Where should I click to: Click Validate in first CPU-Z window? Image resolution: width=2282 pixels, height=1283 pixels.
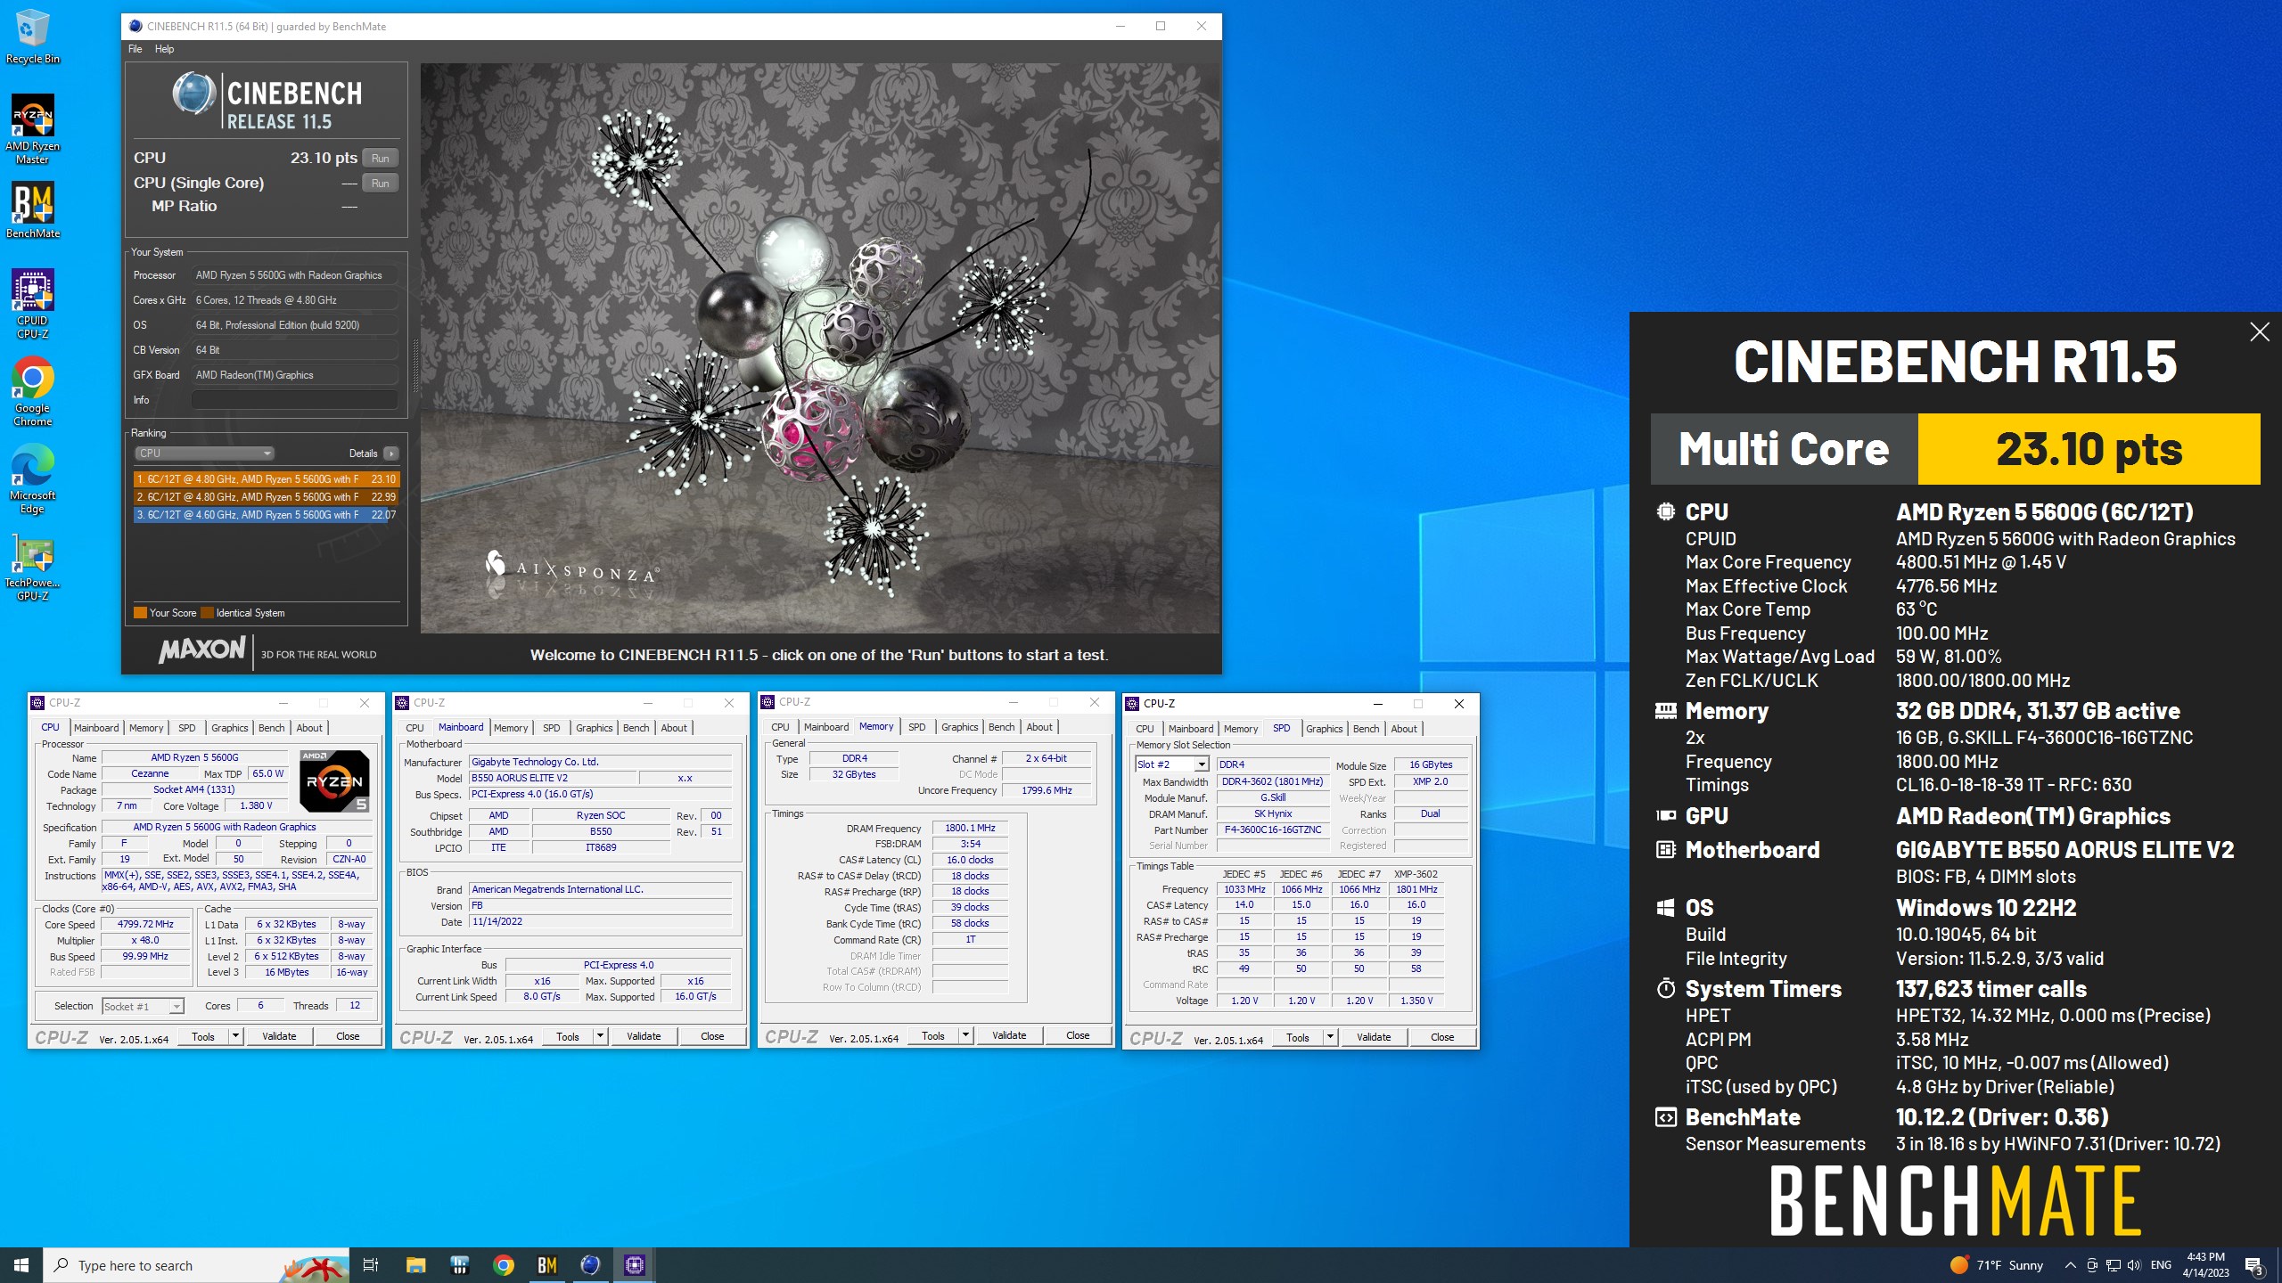(279, 1036)
